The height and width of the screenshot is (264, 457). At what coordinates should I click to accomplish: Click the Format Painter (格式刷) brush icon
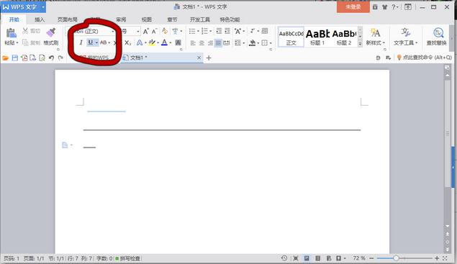click(51, 32)
